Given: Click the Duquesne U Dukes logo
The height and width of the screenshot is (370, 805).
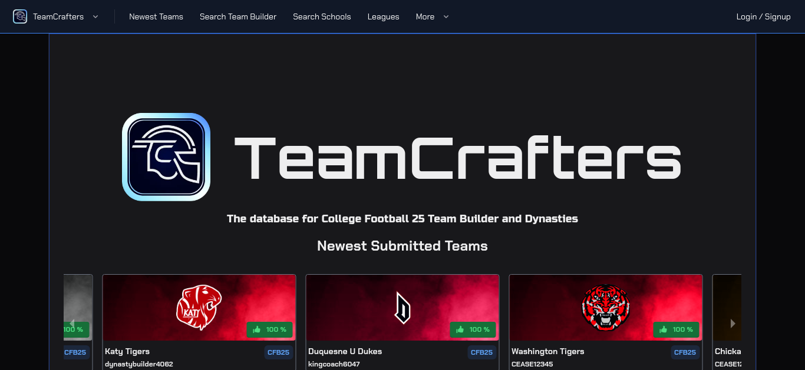Looking at the screenshot, I should click(402, 308).
